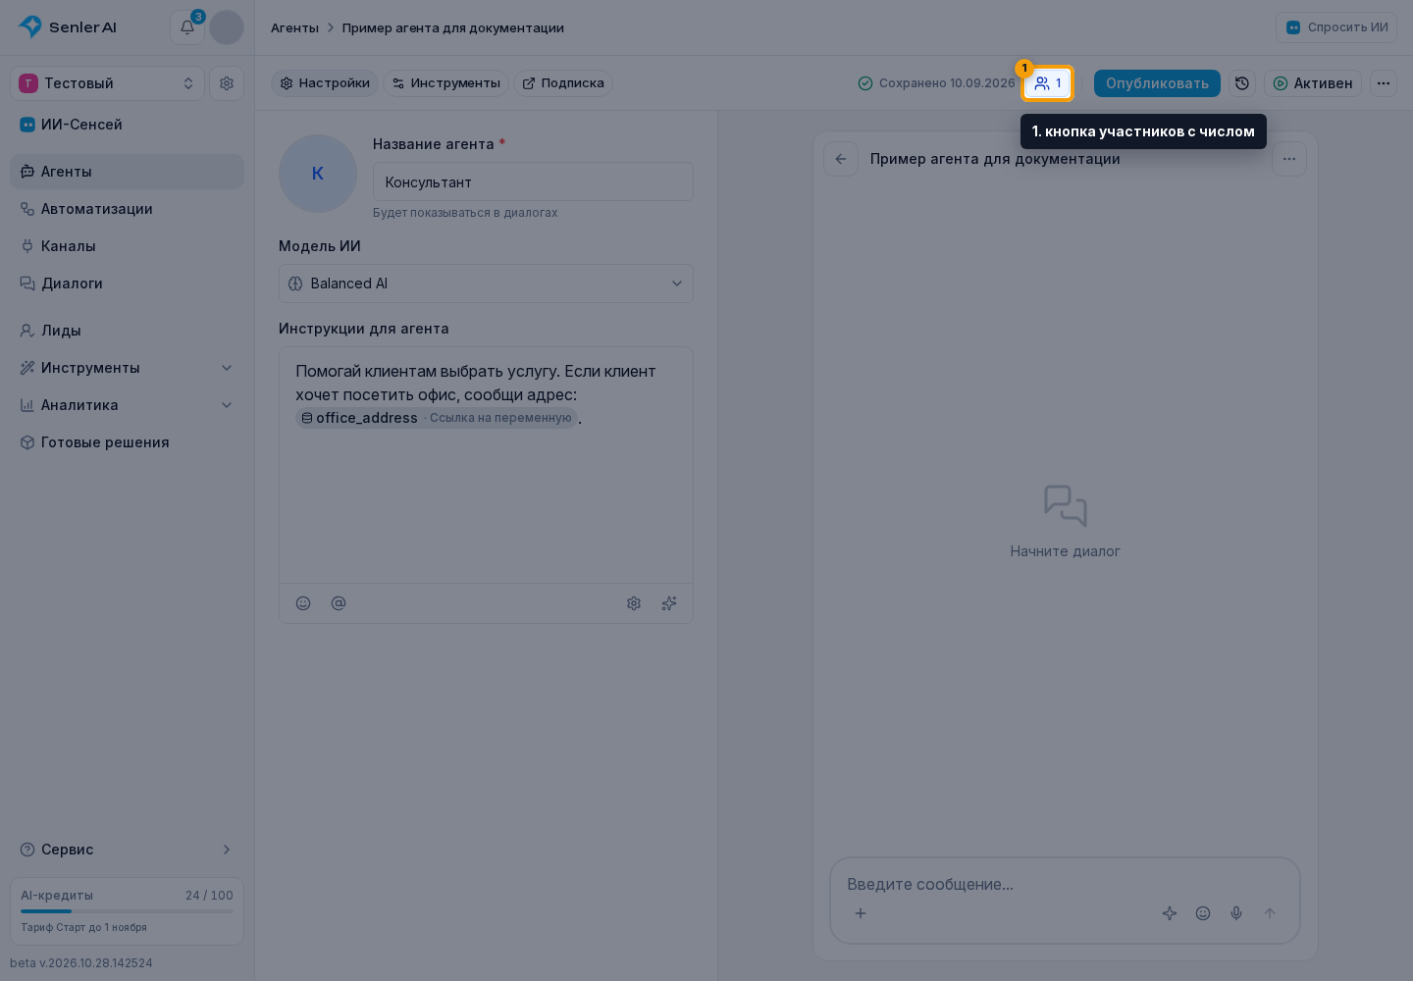Click the Спросить ИИ button

1336,27
